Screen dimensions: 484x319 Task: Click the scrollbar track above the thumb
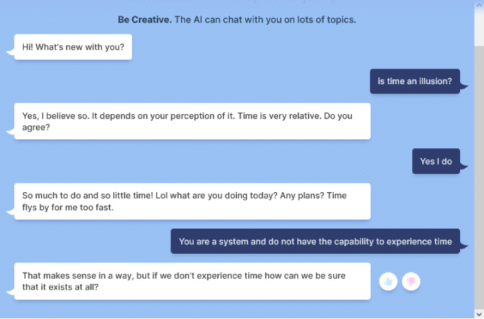tap(479, 28)
